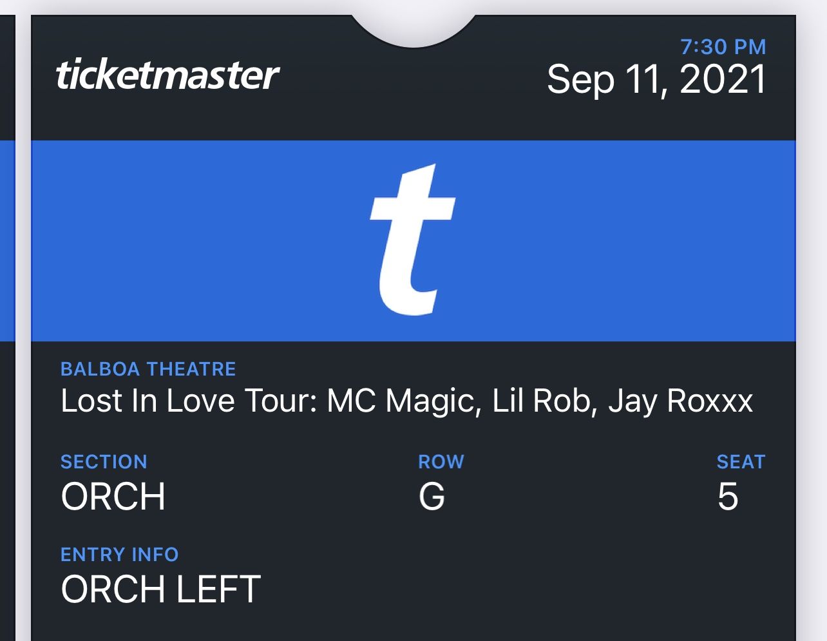827x641 pixels.
Task: Select the ORCH section value
Action: tap(113, 497)
